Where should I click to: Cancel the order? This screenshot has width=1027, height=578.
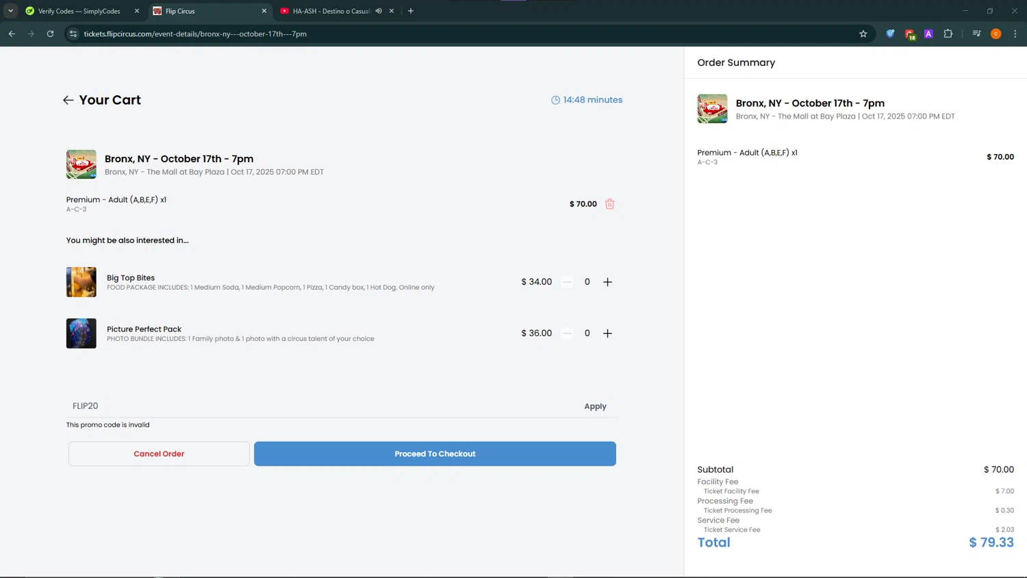pyautogui.click(x=159, y=454)
